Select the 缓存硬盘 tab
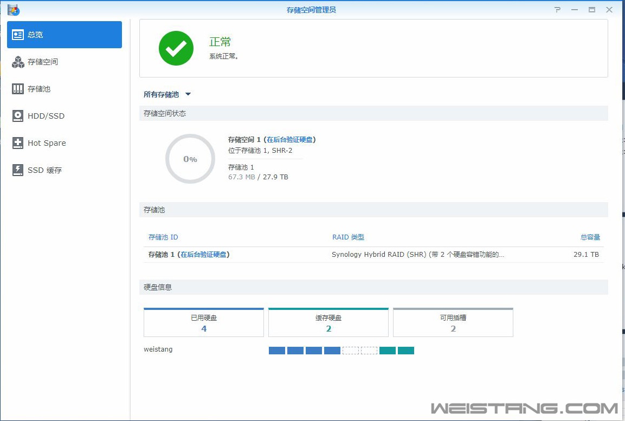The height and width of the screenshot is (421, 625). pos(328,322)
